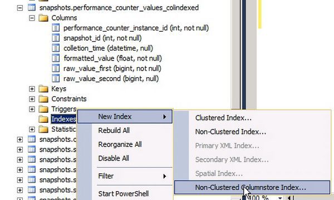
Task: Expand the first snapshots table below Statistics
Action: [20, 139]
